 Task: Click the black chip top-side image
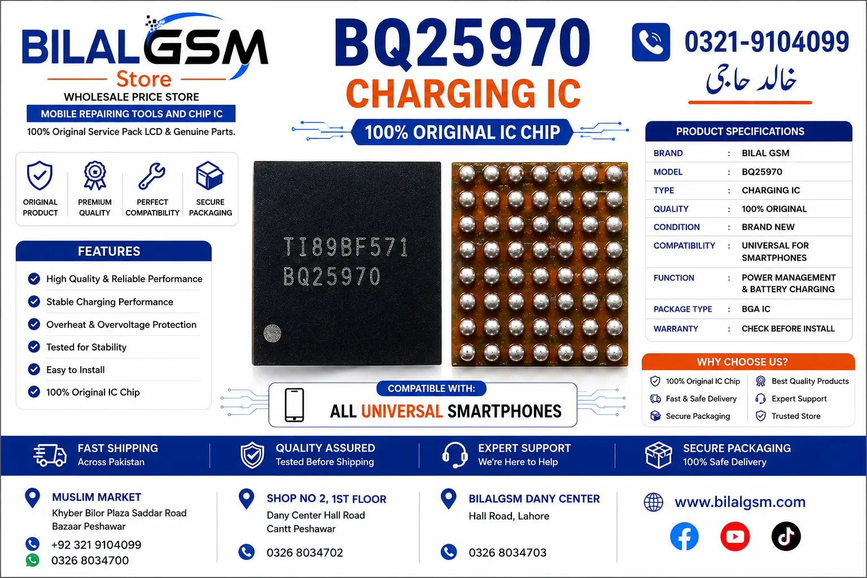[347, 263]
